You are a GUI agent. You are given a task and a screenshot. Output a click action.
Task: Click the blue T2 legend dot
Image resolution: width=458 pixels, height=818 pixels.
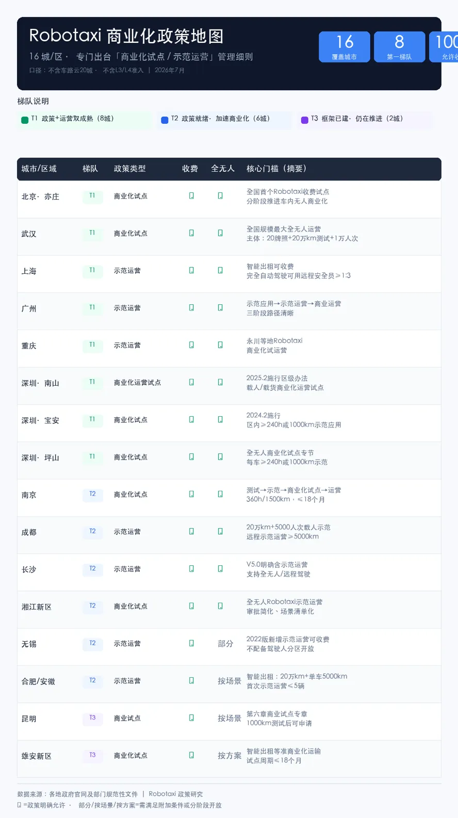pos(165,120)
